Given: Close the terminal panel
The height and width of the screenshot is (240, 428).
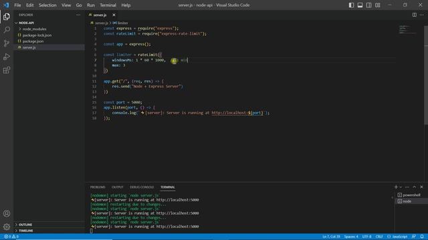Looking at the screenshot, I should pos(421,187).
